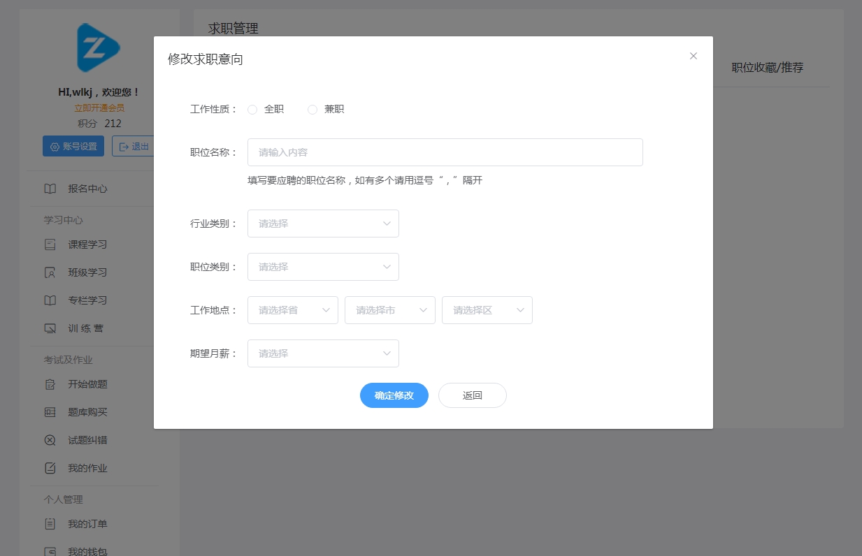Click the 账号设置 button

[x=73, y=147]
